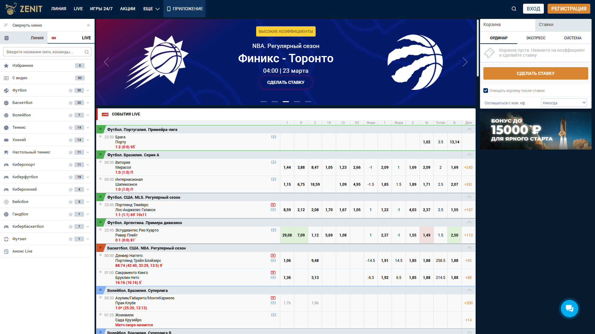Viewport: 595px width, 334px height.
Task: Switch to ЭКСПРЕСС bet tab
Action: pos(535,38)
